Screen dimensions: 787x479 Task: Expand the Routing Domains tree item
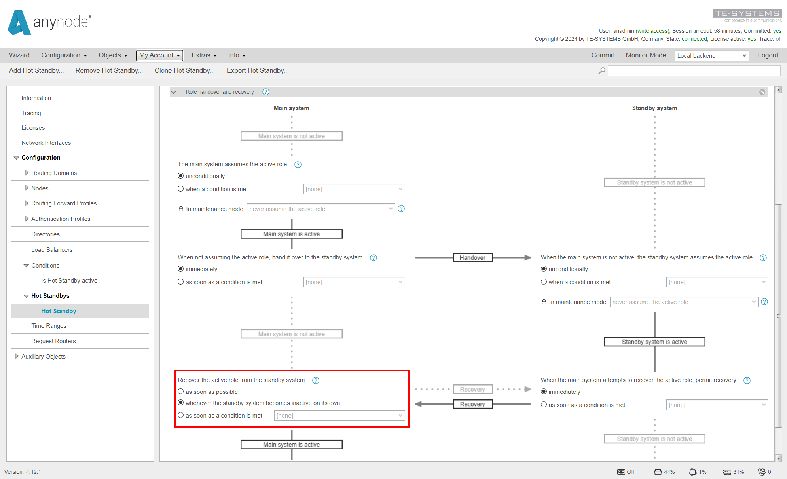(x=27, y=173)
